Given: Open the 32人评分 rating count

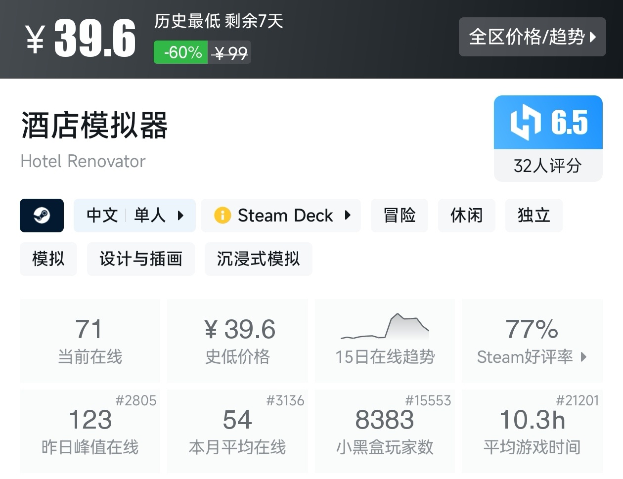Looking at the screenshot, I should click(548, 166).
